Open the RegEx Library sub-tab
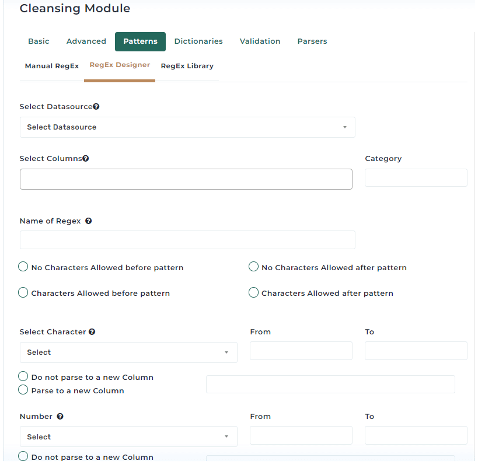 187,66
